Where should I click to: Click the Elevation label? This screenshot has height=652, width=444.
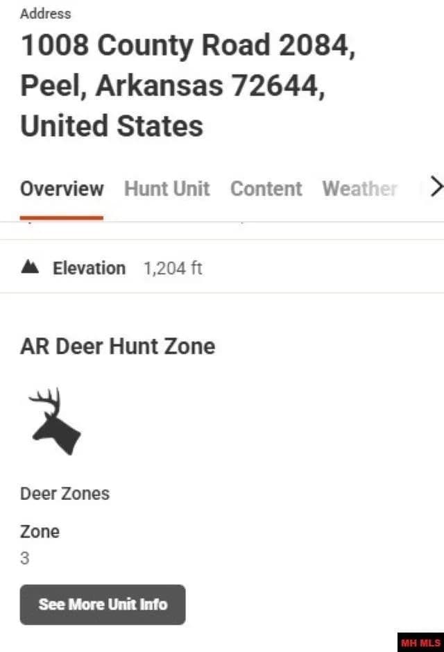pyautogui.click(x=89, y=268)
